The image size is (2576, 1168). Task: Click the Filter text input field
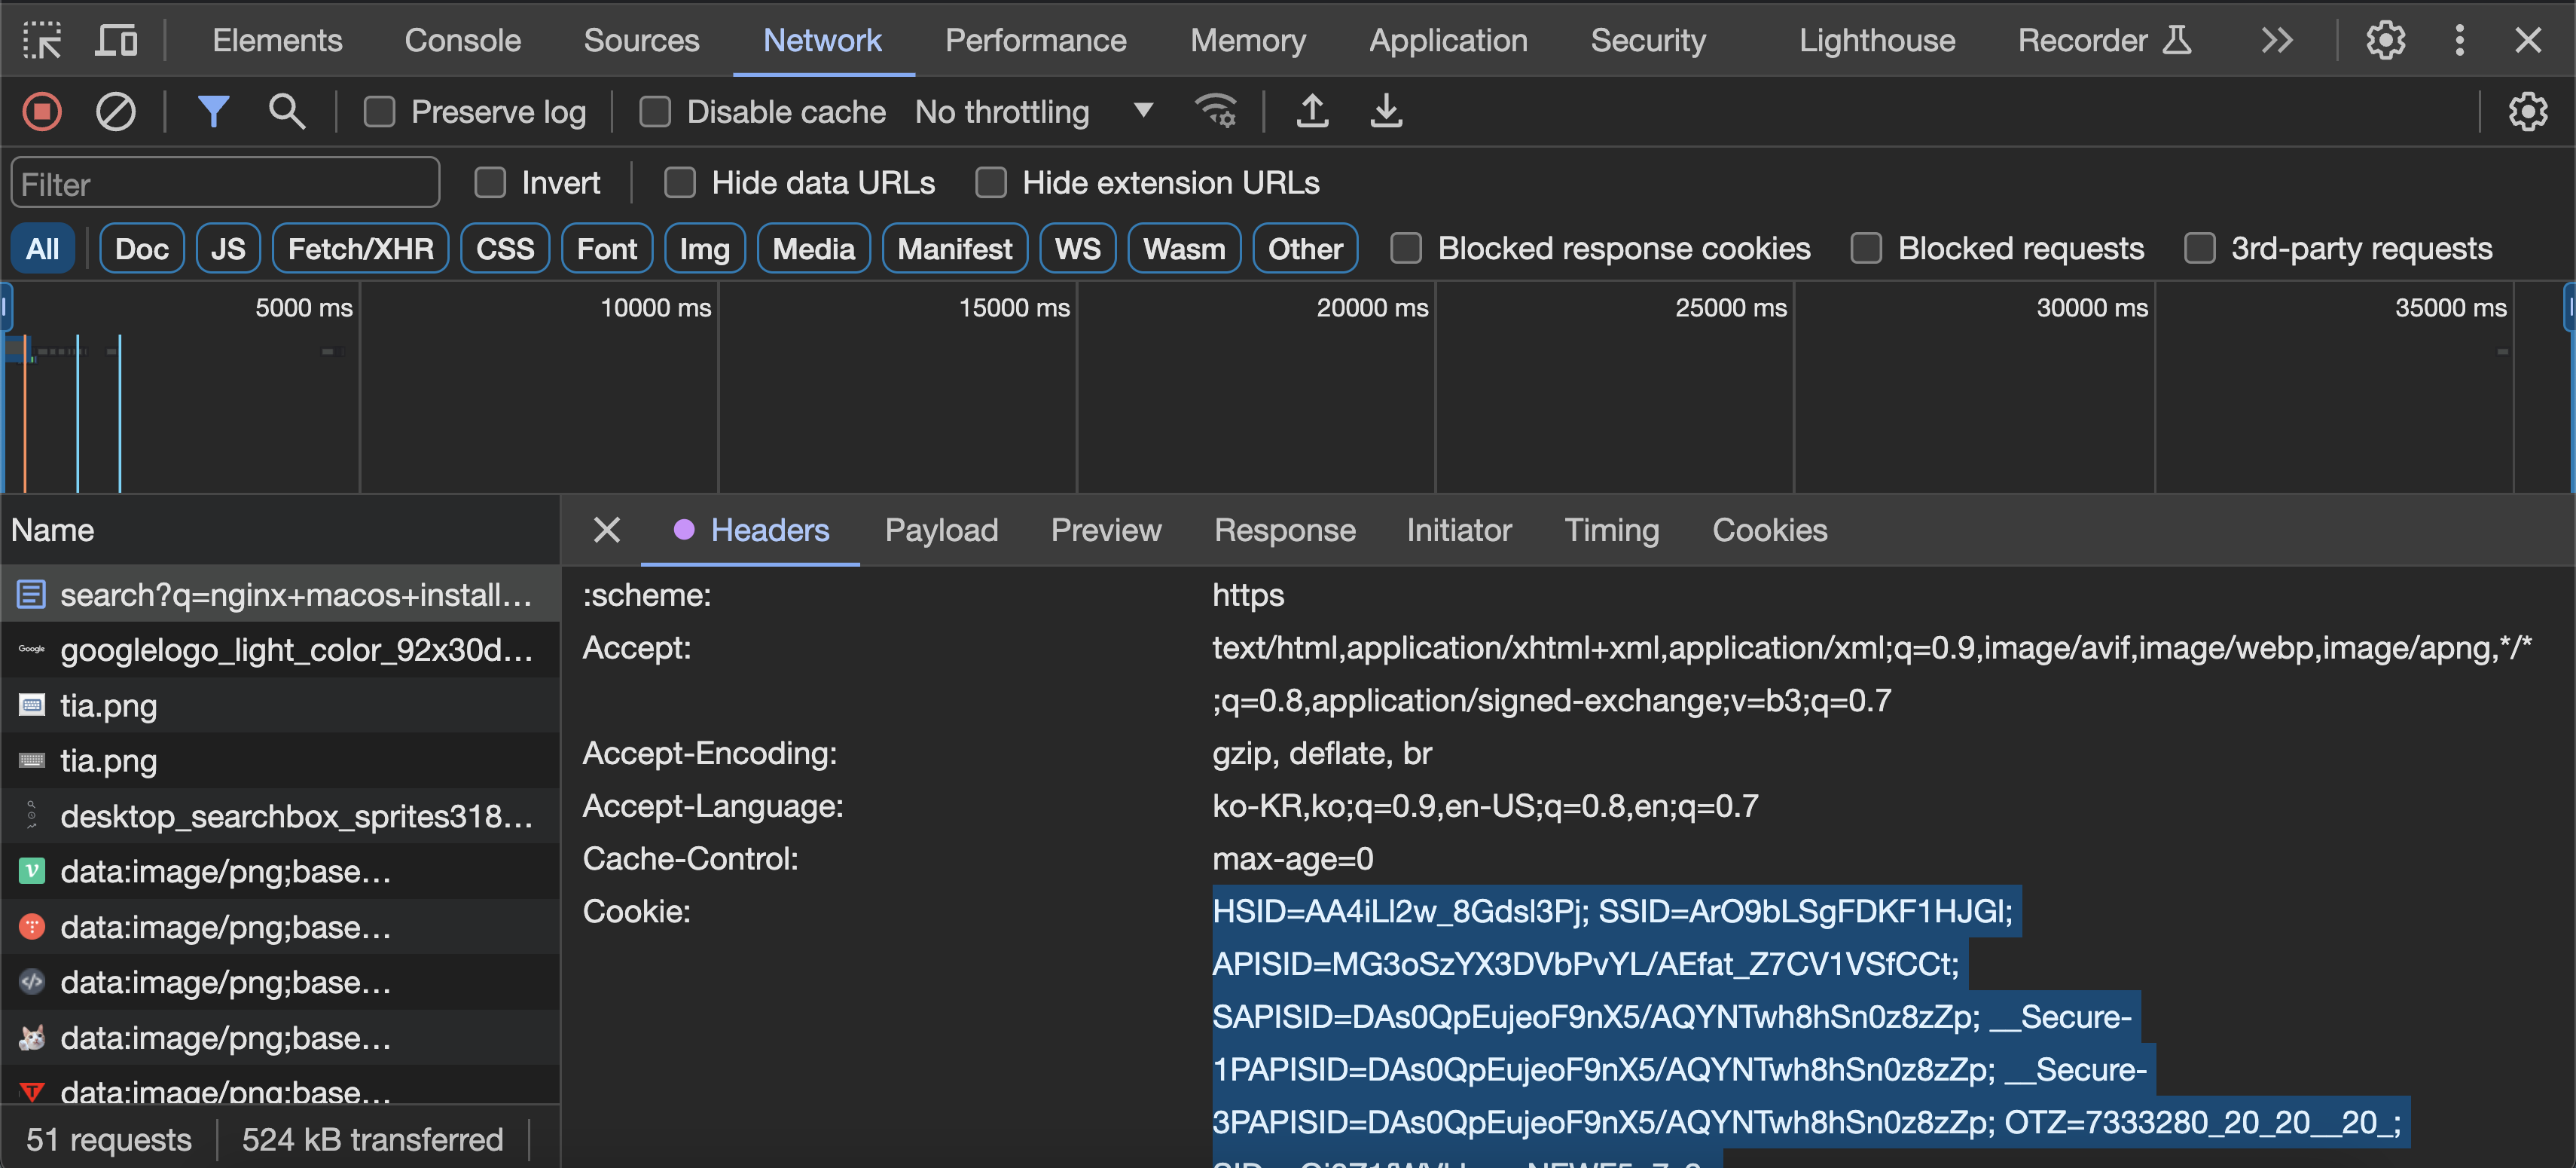(x=225, y=184)
